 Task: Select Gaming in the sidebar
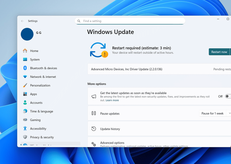click(51, 120)
